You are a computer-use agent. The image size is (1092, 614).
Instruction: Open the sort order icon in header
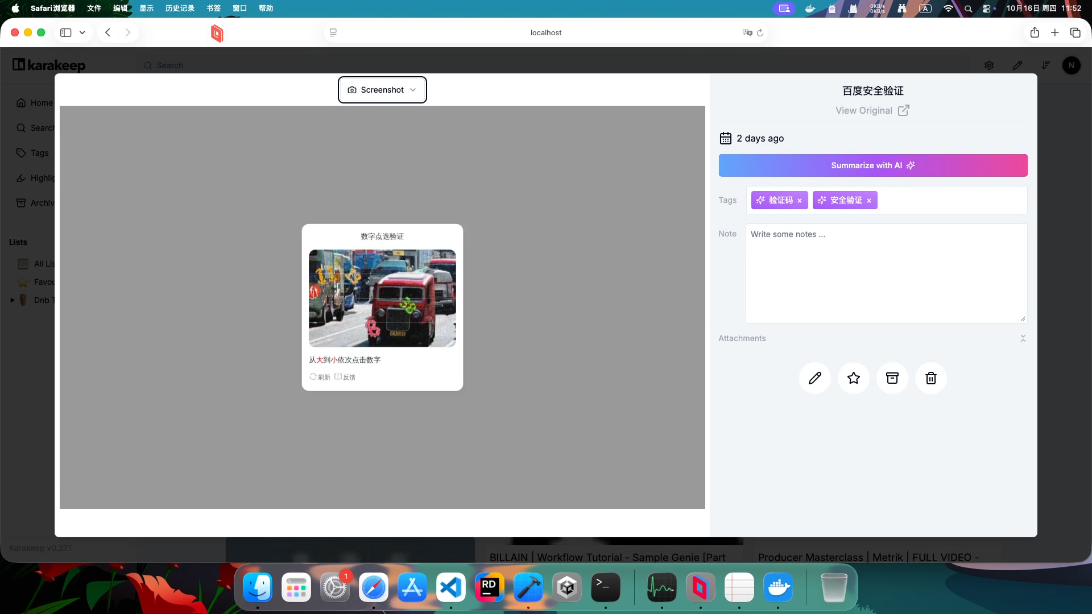coord(1046,65)
